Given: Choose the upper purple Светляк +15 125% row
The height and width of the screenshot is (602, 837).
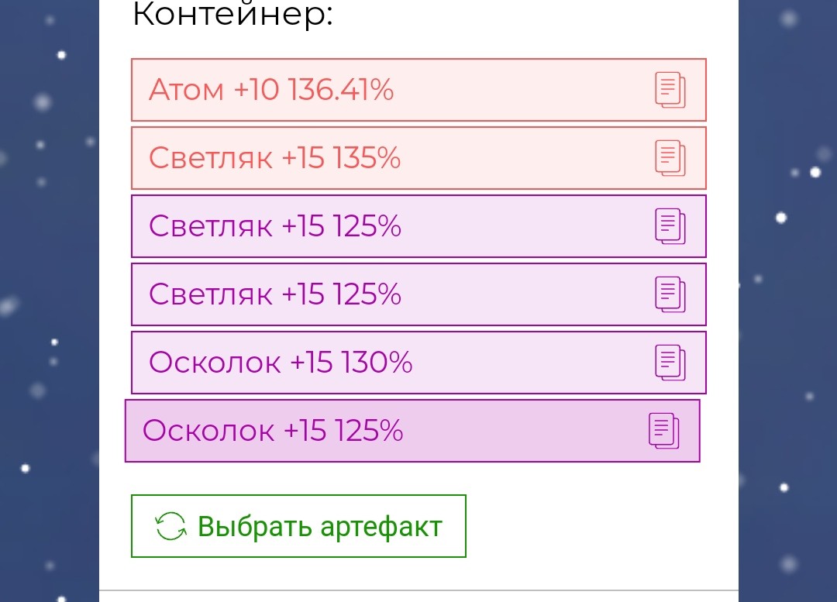Looking at the screenshot, I should coord(418,226).
